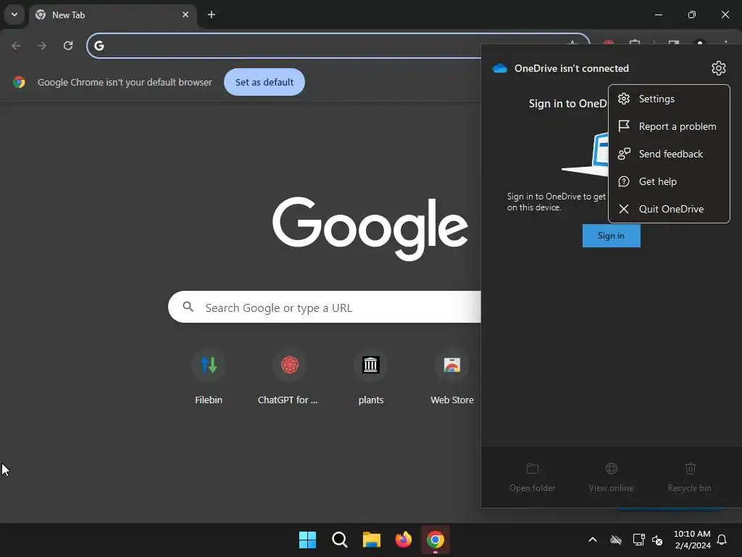Open Windows Start menu
This screenshot has width=742, height=557.
tap(307, 540)
